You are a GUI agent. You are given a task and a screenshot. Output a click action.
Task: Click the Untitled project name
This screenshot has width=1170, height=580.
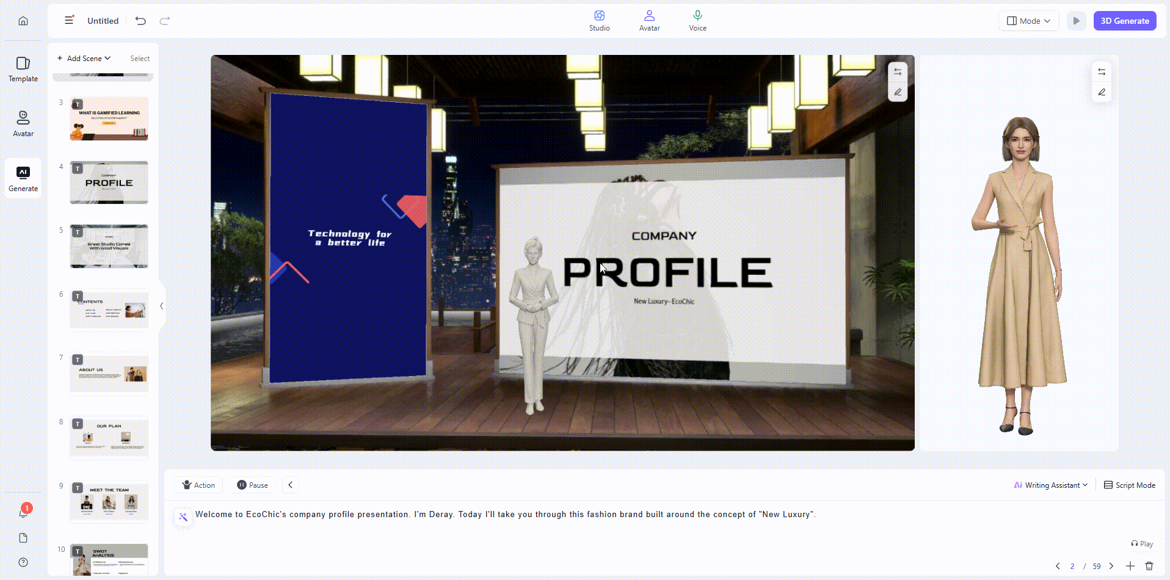pos(103,21)
